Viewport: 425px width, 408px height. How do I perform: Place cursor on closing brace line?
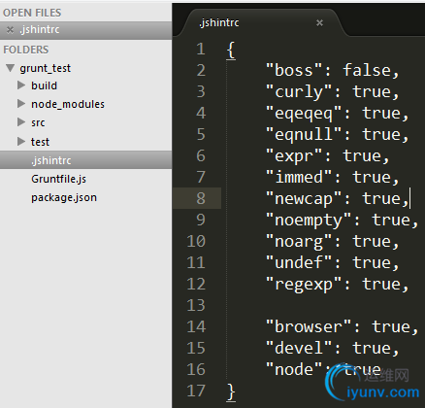[x=231, y=391]
